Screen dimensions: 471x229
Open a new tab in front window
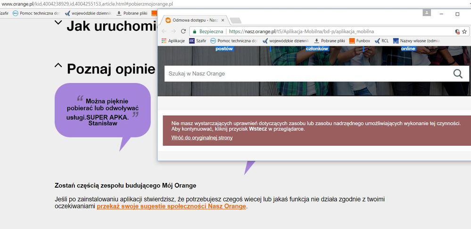236,20
